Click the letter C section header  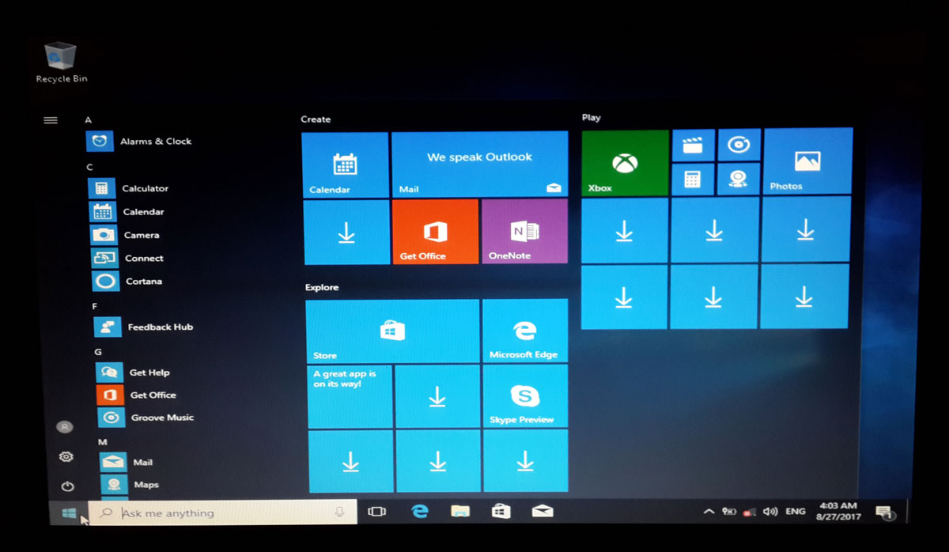[x=90, y=167]
